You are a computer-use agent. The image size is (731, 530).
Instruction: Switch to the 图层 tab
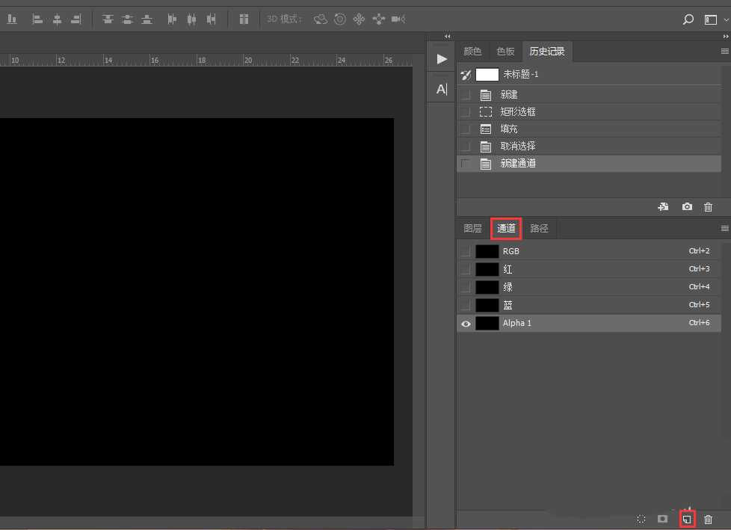[472, 228]
